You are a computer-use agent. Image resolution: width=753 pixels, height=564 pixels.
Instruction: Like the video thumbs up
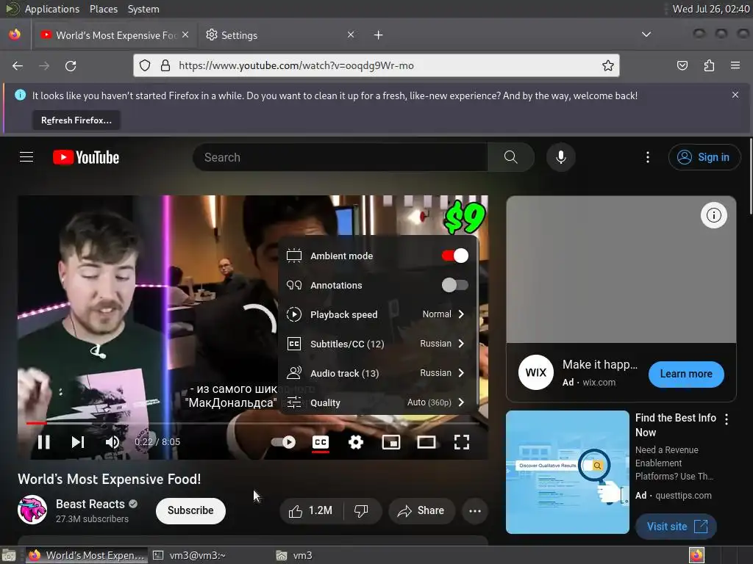311,511
